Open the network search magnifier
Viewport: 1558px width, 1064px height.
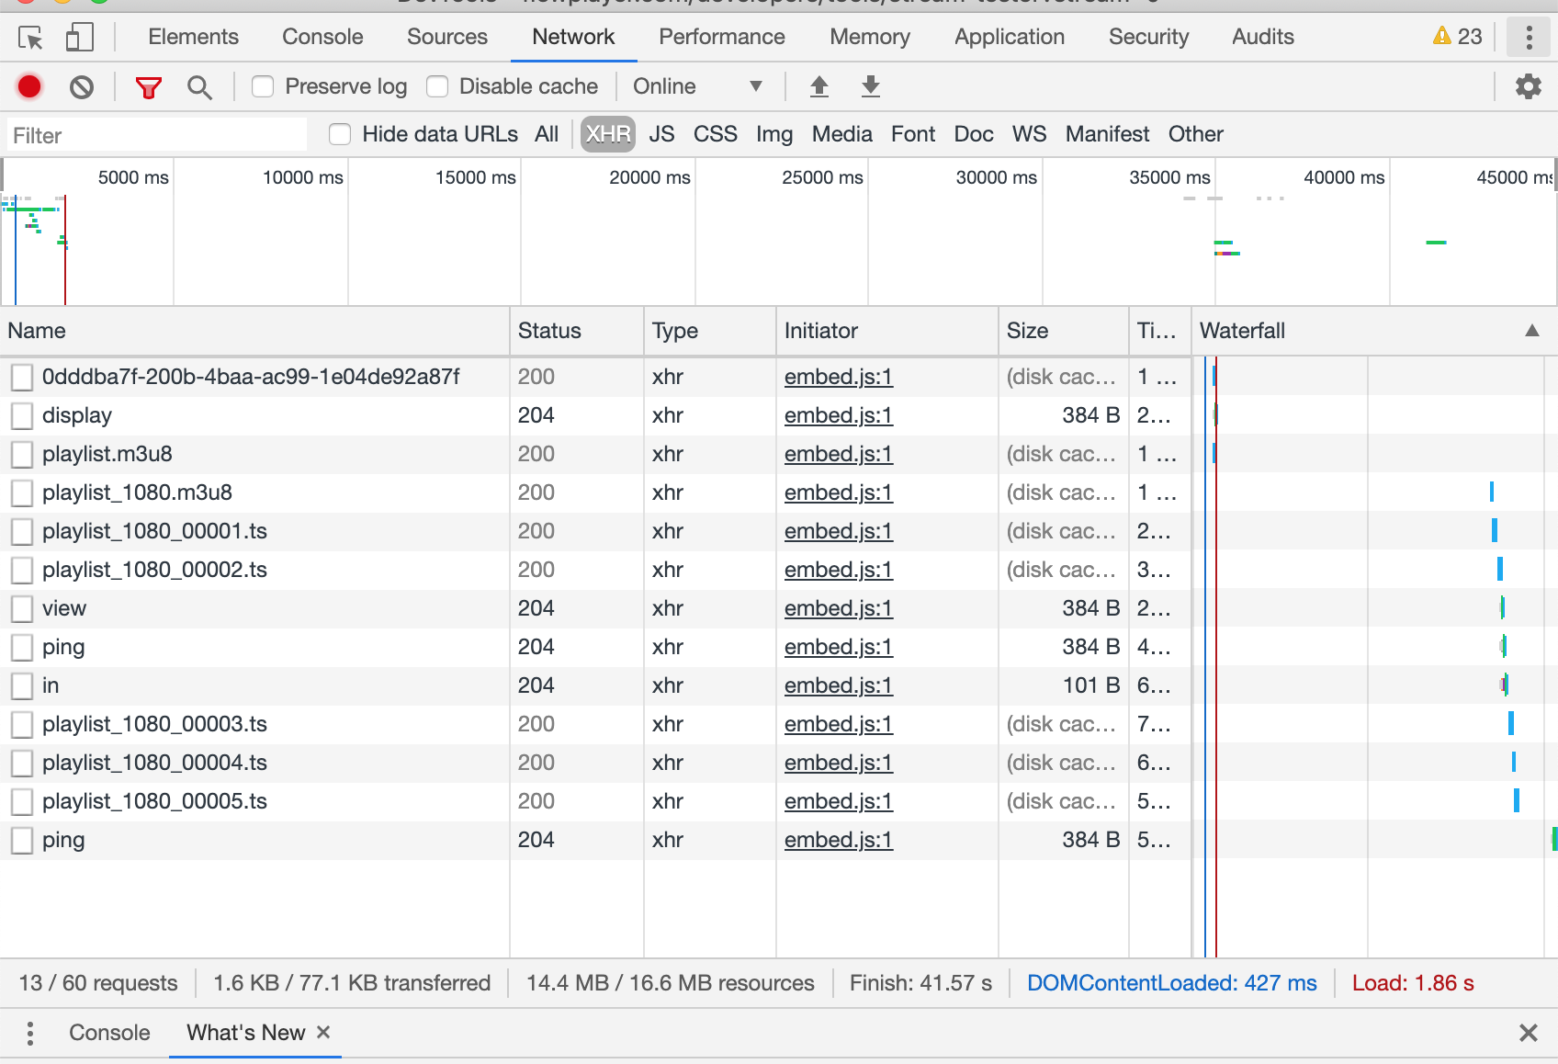pyautogui.click(x=199, y=87)
